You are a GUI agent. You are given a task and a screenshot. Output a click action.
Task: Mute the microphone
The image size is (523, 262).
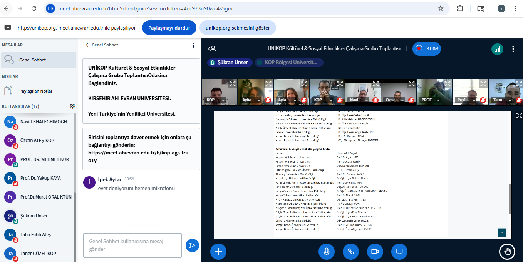[x=326, y=251]
